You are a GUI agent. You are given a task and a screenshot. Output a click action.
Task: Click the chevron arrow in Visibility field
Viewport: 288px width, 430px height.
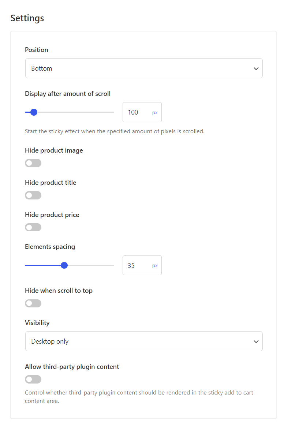click(x=256, y=342)
